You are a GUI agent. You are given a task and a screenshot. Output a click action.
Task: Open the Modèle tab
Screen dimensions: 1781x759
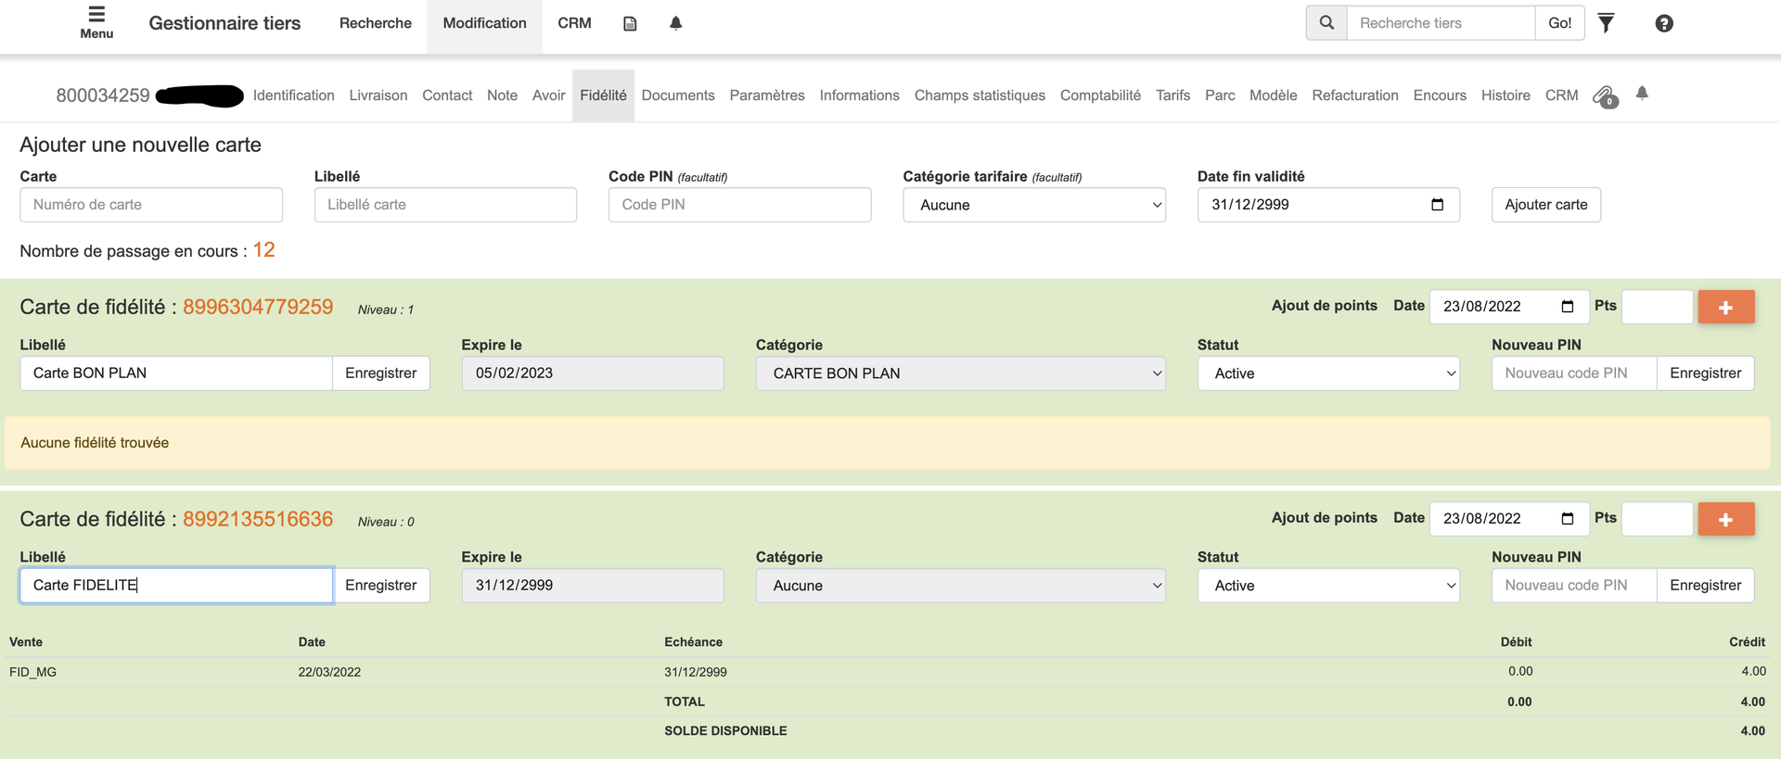1273,95
